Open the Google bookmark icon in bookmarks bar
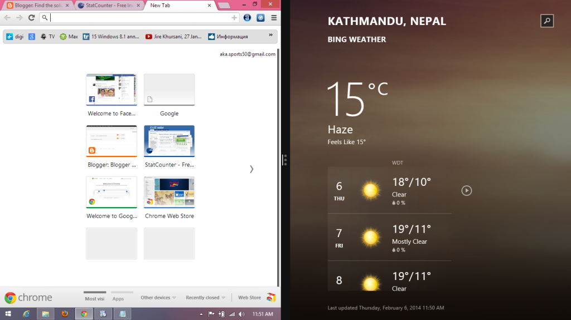 pyautogui.click(x=32, y=37)
